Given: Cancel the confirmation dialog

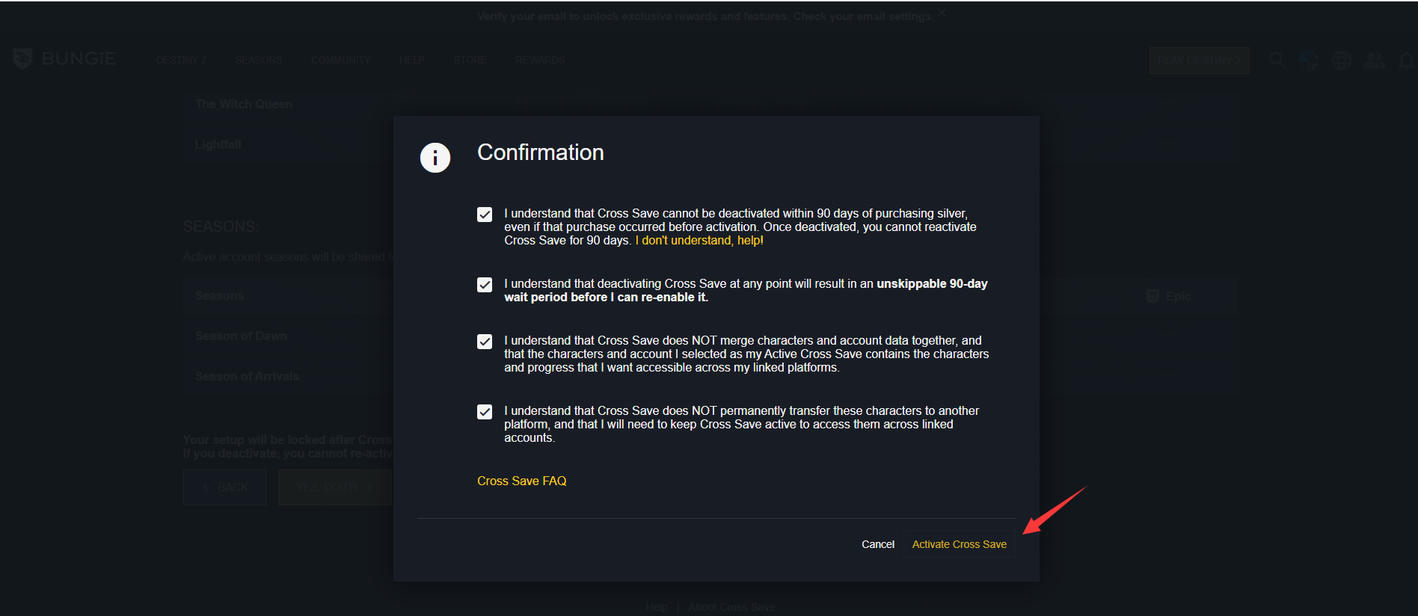Looking at the screenshot, I should pyautogui.click(x=877, y=544).
